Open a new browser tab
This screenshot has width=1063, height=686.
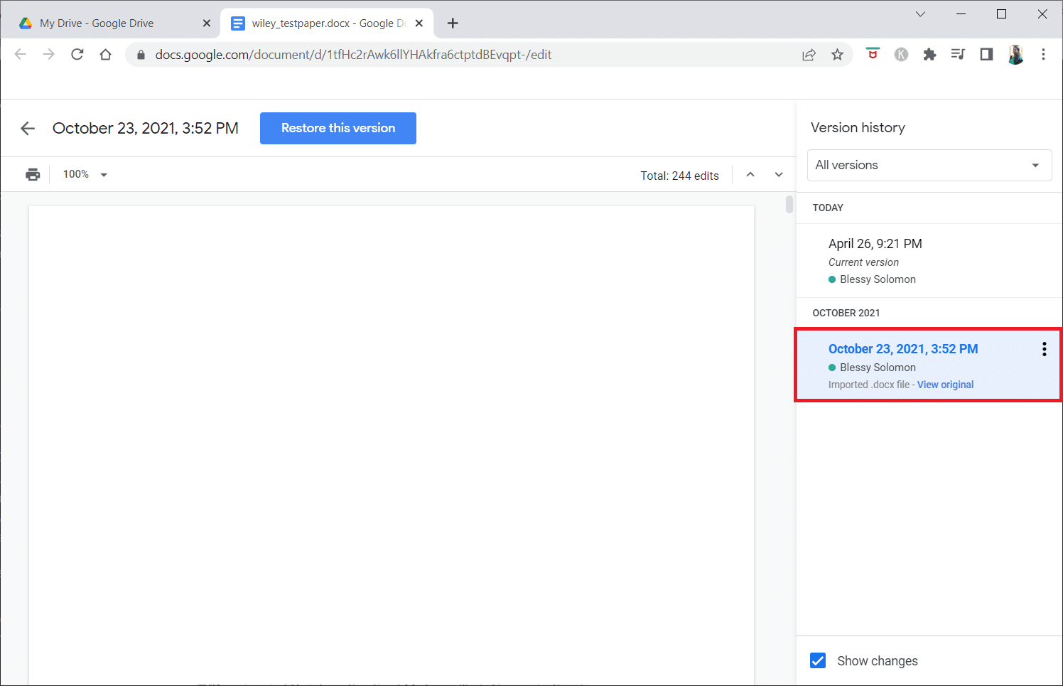click(x=453, y=23)
